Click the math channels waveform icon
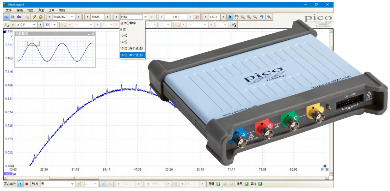This screenshot has width=390, height=191. (x=234, y=25)
